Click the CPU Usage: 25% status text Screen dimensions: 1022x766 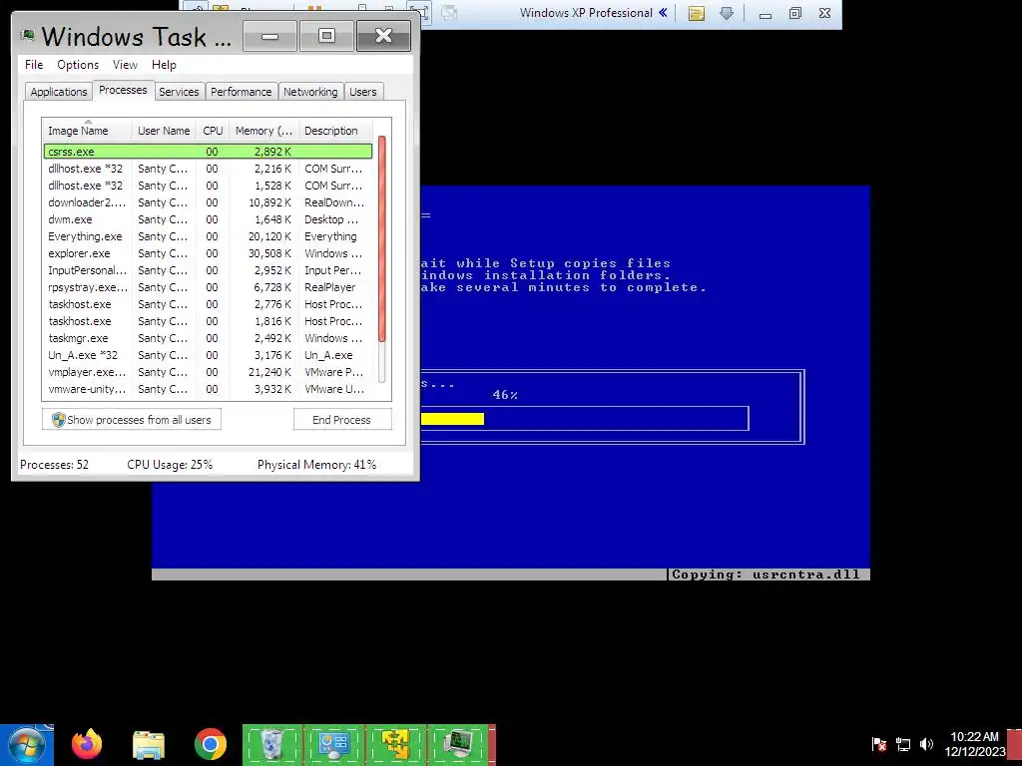(170, 465)
